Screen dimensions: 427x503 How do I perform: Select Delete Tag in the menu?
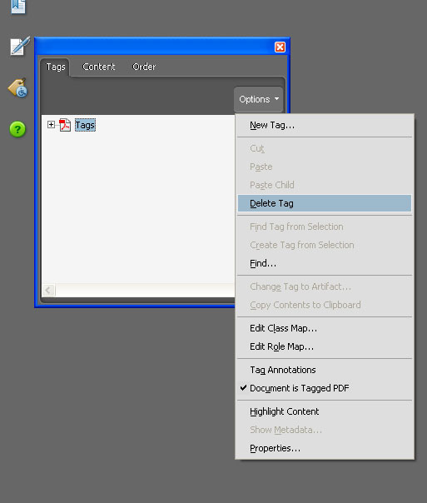tap(325, 203)
